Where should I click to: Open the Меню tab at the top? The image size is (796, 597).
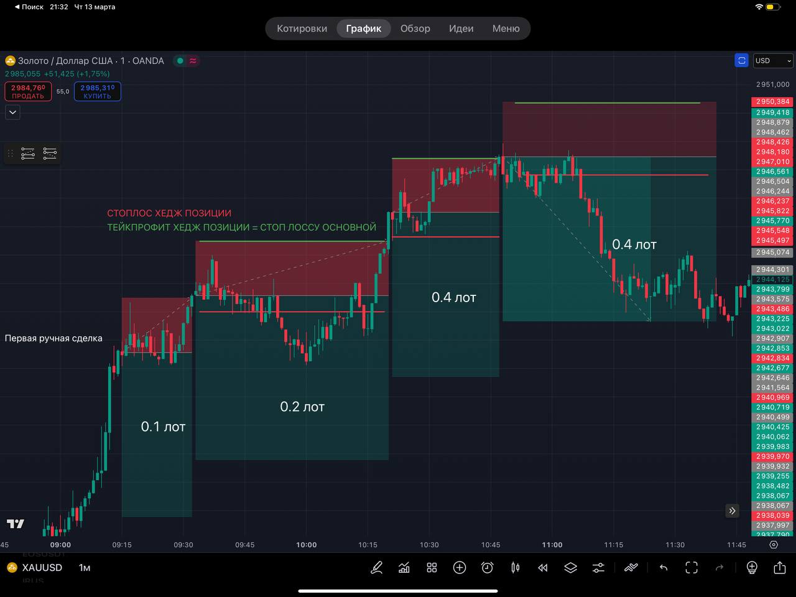pyautogui.click(x=506, y=28)
